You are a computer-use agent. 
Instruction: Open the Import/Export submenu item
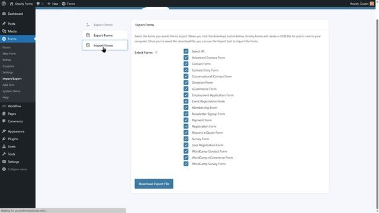click(12, 79)
